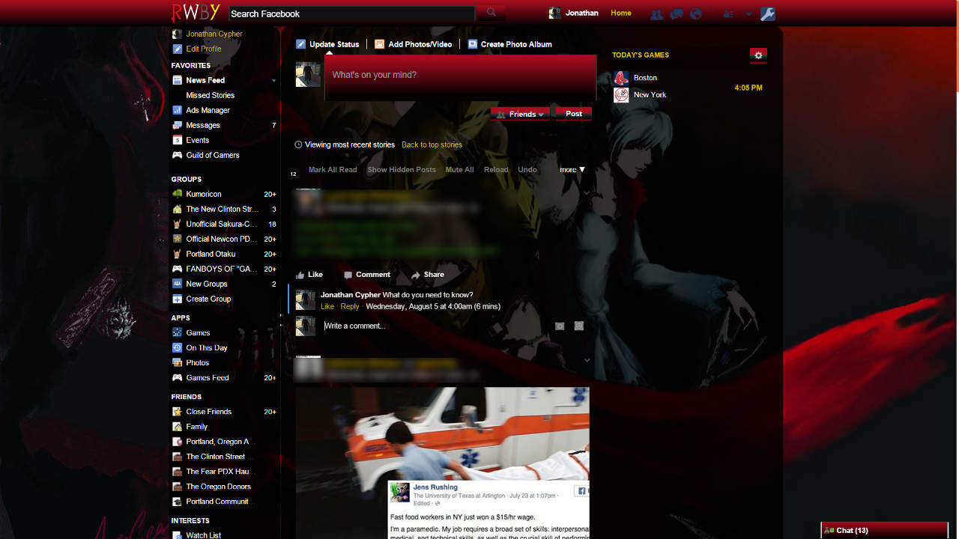Image resolution: width=959 pixels, height=539 pixels.
Task: Expand the 'more' toolbar menu
Action: 572,170
